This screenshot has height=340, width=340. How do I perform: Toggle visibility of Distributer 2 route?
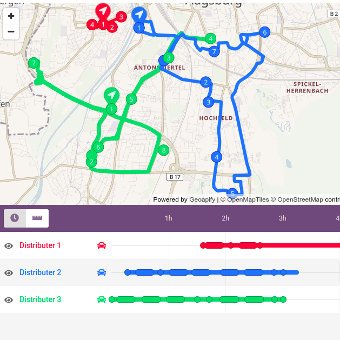tap(9, 272)
